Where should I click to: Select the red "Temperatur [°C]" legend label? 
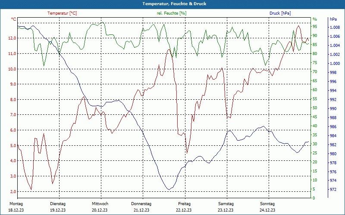pos(62,13)
